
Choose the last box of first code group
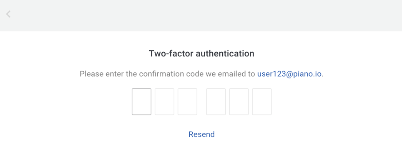187,102
